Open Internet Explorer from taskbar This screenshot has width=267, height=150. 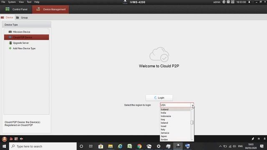(120, 146)
